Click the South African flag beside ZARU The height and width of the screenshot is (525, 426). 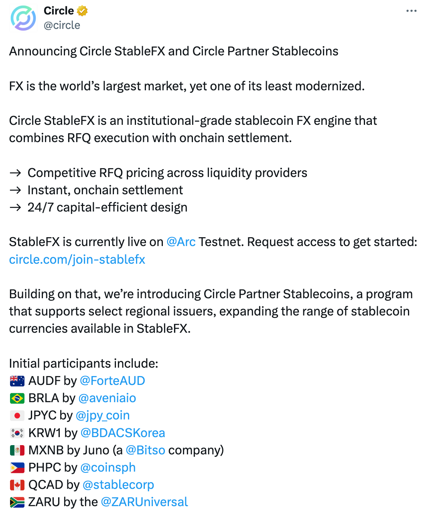coord(17,502)
